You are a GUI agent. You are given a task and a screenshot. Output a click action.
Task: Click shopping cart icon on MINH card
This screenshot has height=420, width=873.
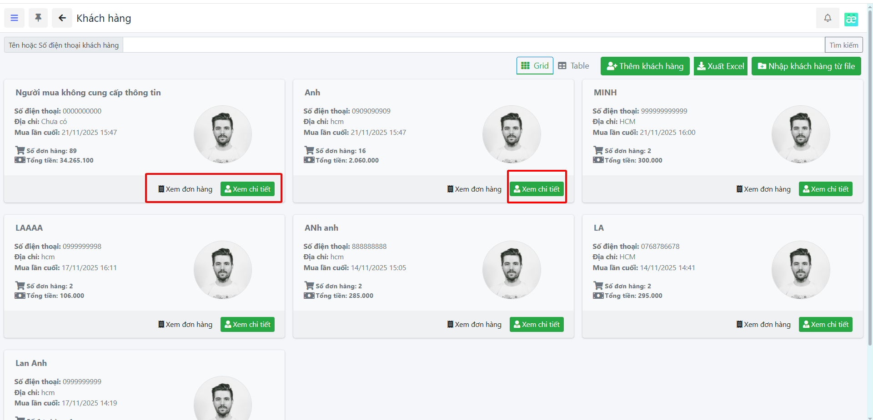tap(598, 150)
